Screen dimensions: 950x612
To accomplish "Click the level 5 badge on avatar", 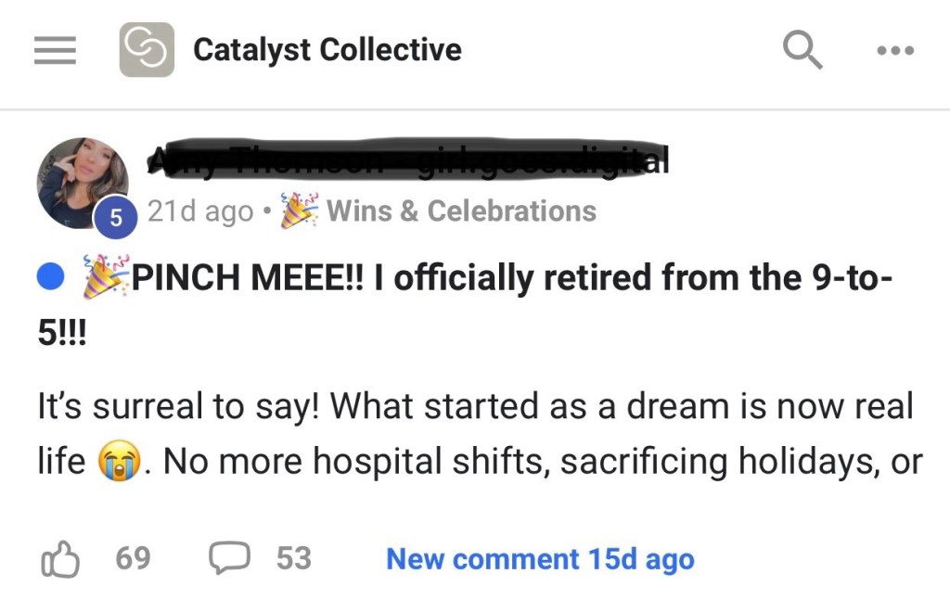I will coord(116,218).
